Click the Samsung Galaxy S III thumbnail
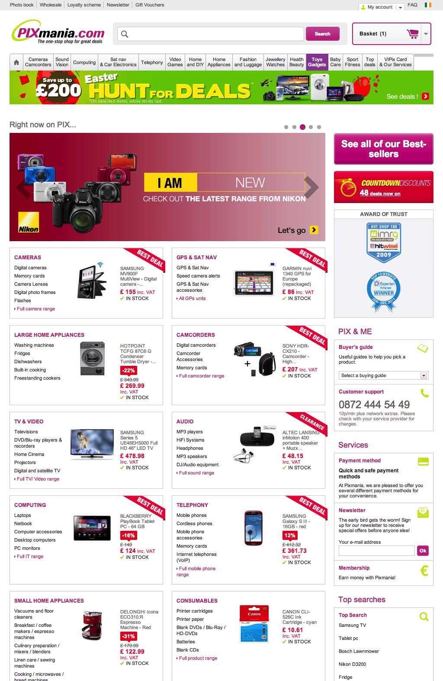Viewport: 443px width, 681px height. pyautogui.click(x=253, y=528)
